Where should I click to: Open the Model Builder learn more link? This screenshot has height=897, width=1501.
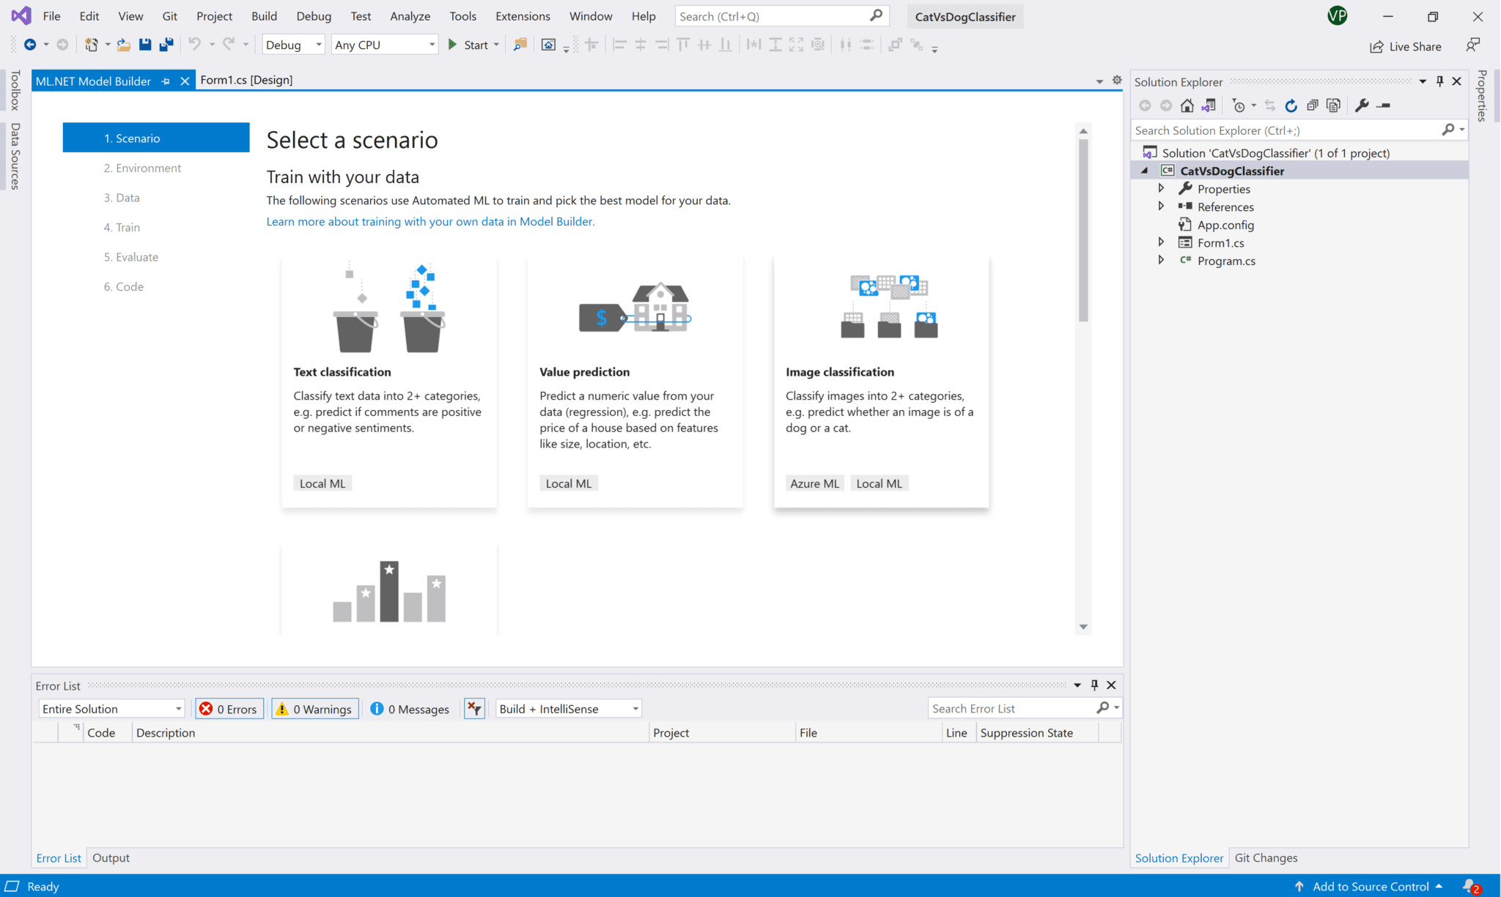[430, 221]
